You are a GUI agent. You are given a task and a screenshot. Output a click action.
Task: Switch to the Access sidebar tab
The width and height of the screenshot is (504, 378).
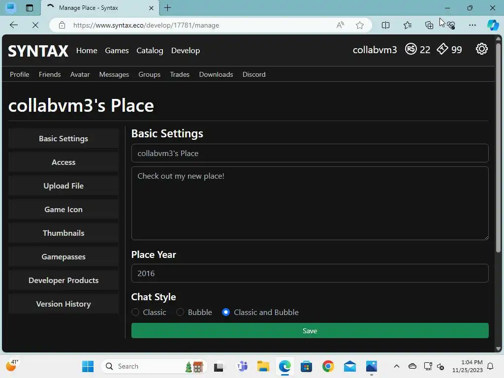(x=63, y=162)
